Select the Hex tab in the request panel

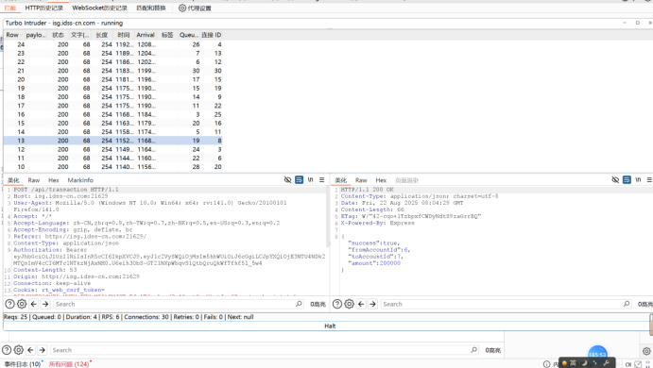coord(54,180)
